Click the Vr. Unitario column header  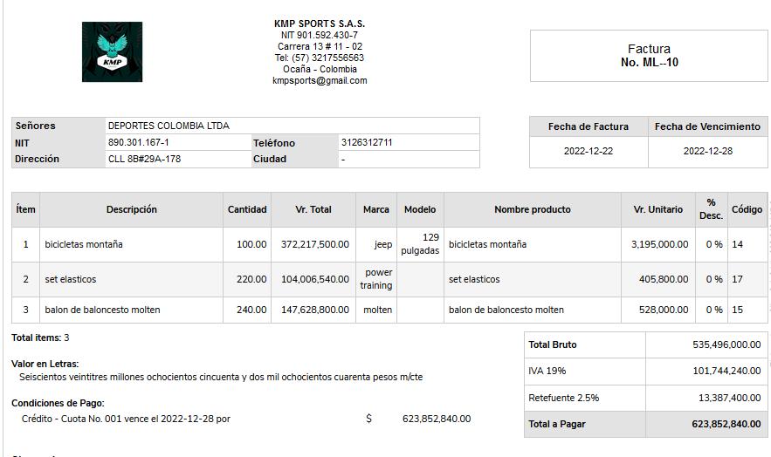(657, 209)
